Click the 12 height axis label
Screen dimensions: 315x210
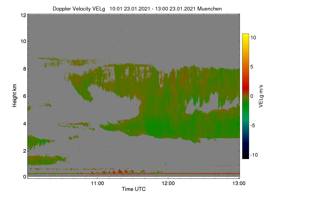[23, 15]
